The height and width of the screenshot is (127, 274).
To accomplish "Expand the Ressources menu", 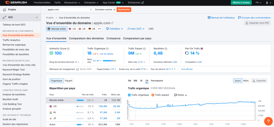I will [72, 3].
